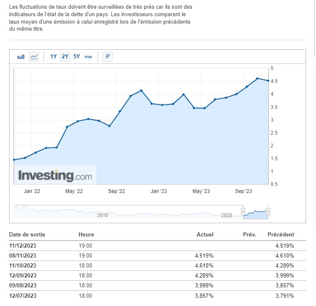This screenshot has height=306, width=316.
Task: Click the last data point on chart
Action: 268,81
